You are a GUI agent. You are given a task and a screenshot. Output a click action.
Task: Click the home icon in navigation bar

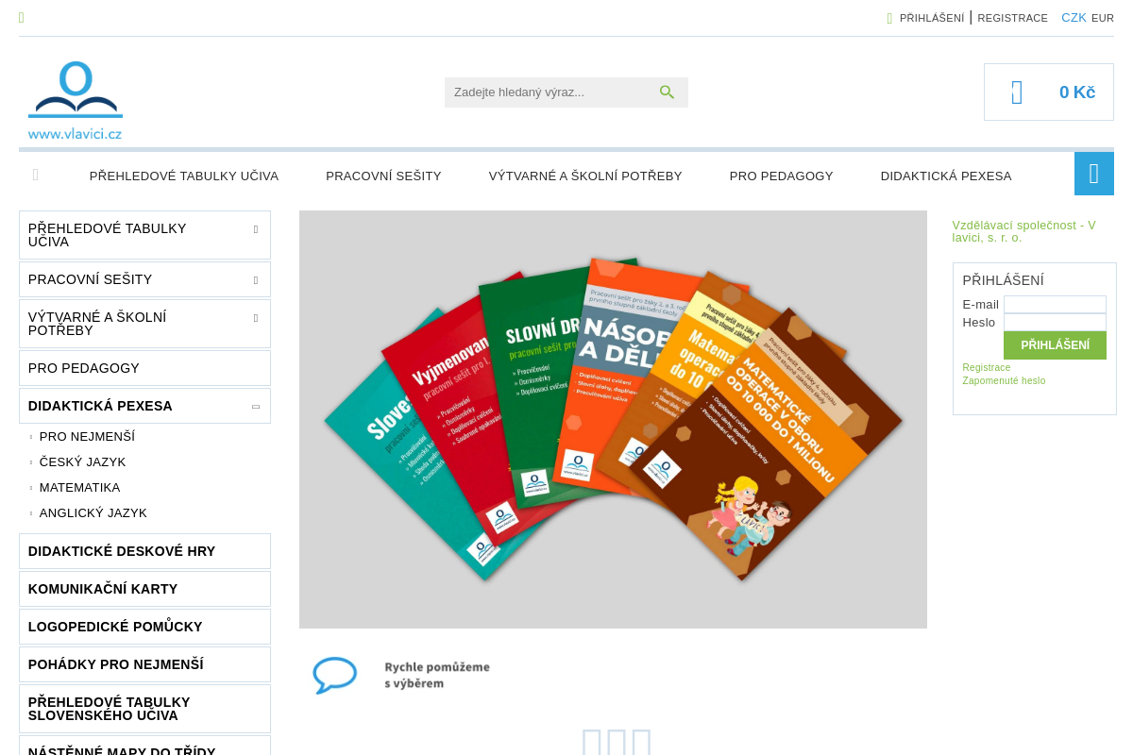click(36, 176)
